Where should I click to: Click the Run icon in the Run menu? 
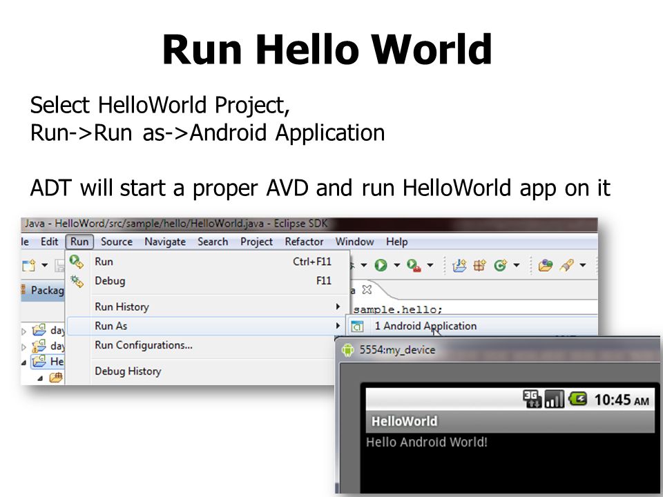coord(77,262)
